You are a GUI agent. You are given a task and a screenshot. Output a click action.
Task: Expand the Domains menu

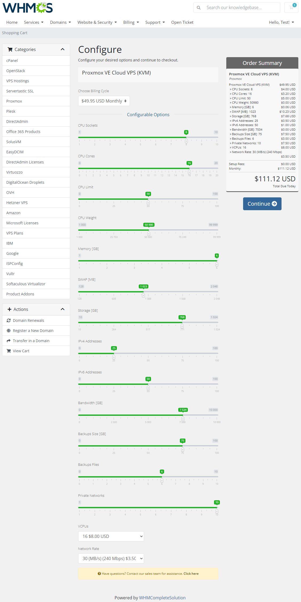click(61, 22)
